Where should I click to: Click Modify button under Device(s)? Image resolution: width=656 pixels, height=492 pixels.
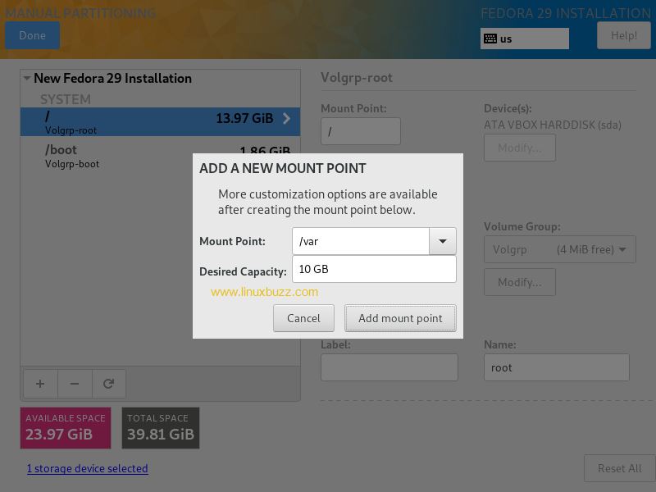(520, 148)
